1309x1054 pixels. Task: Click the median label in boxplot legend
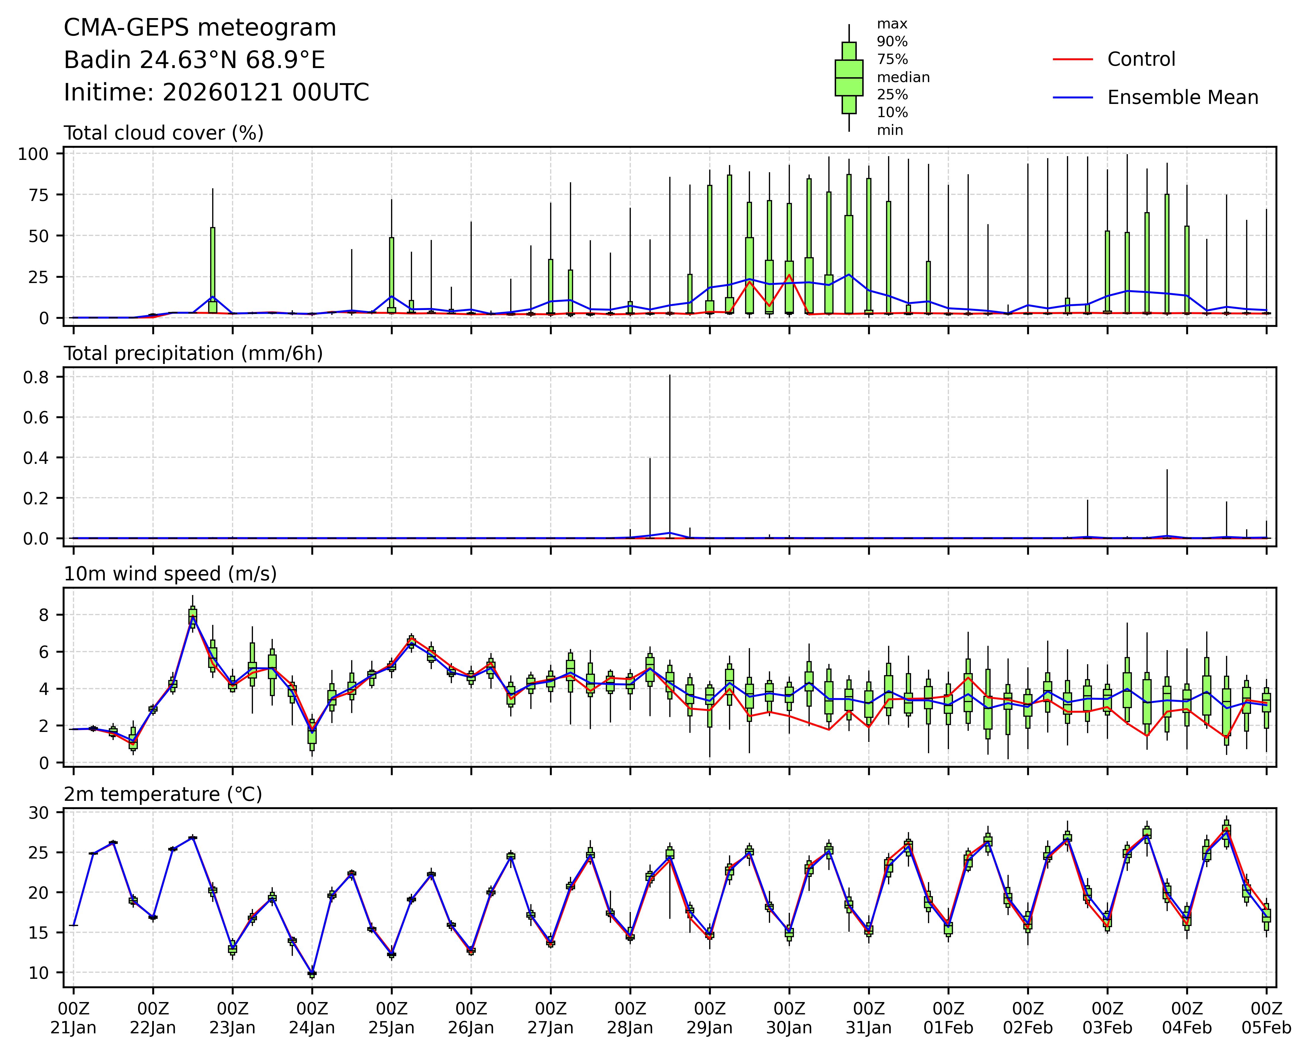click(903, 78)
